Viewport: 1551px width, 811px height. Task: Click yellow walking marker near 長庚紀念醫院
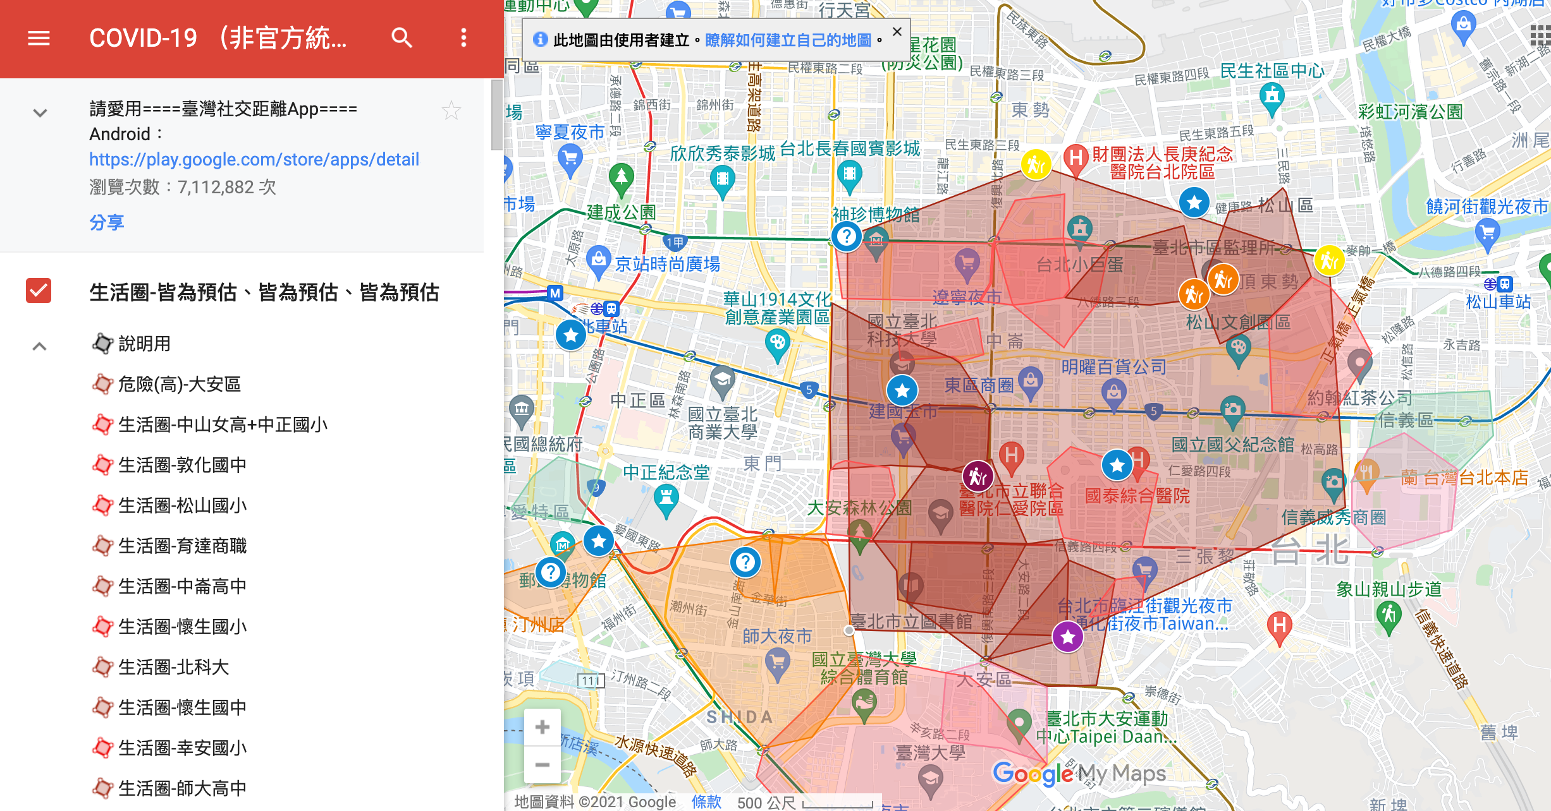click(x=1036, y=165)
